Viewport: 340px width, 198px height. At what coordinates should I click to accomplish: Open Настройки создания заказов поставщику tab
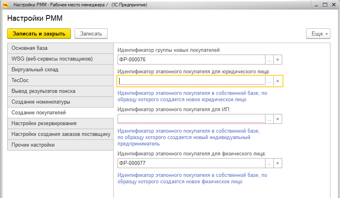60,134
